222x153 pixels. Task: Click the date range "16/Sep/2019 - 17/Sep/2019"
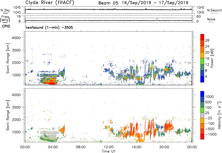155,3
